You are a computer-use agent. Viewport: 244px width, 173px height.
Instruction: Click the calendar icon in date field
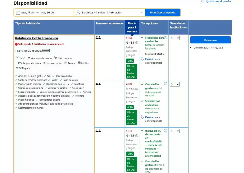(18, 12)
